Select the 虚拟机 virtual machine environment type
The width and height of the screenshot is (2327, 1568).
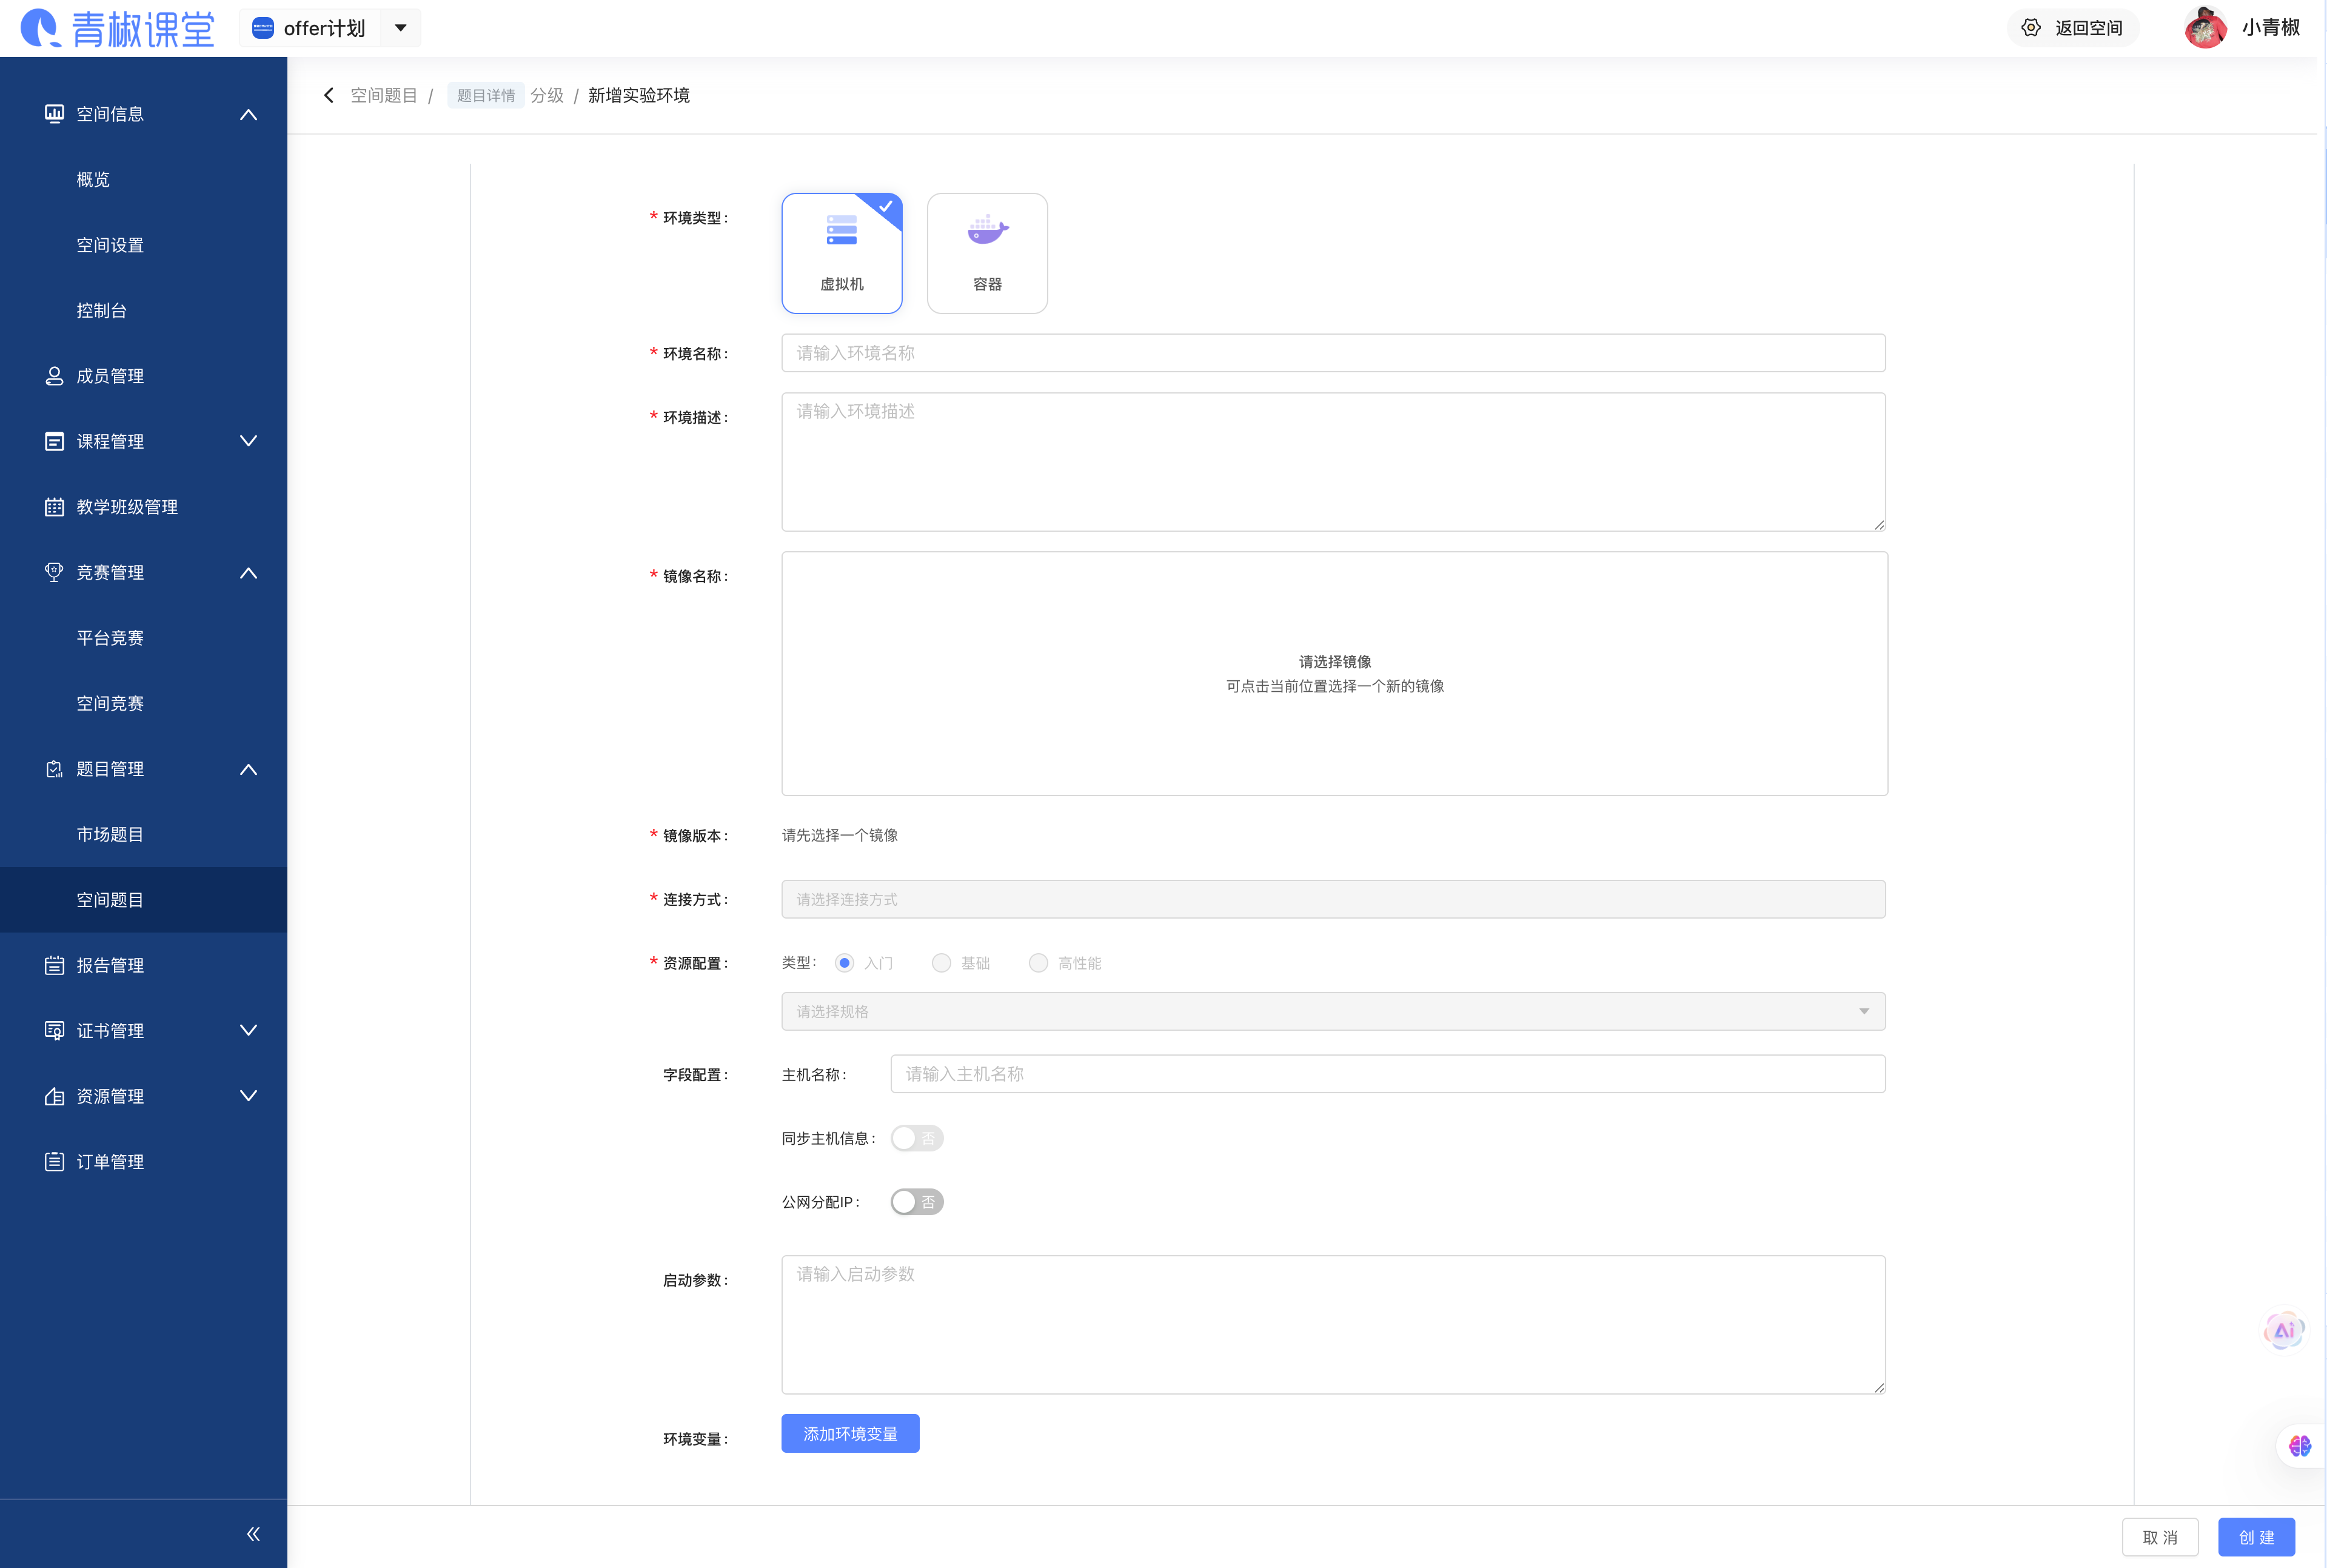[841, 253]
